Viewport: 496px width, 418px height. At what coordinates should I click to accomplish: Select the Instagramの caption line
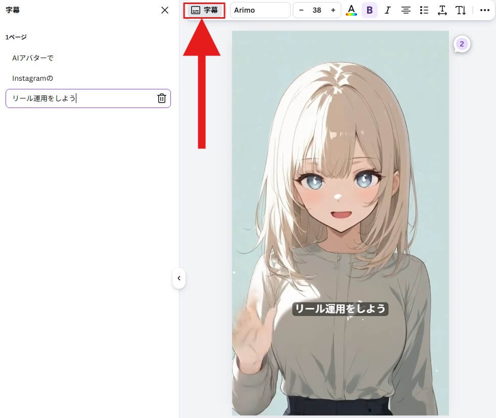point(33,78)
